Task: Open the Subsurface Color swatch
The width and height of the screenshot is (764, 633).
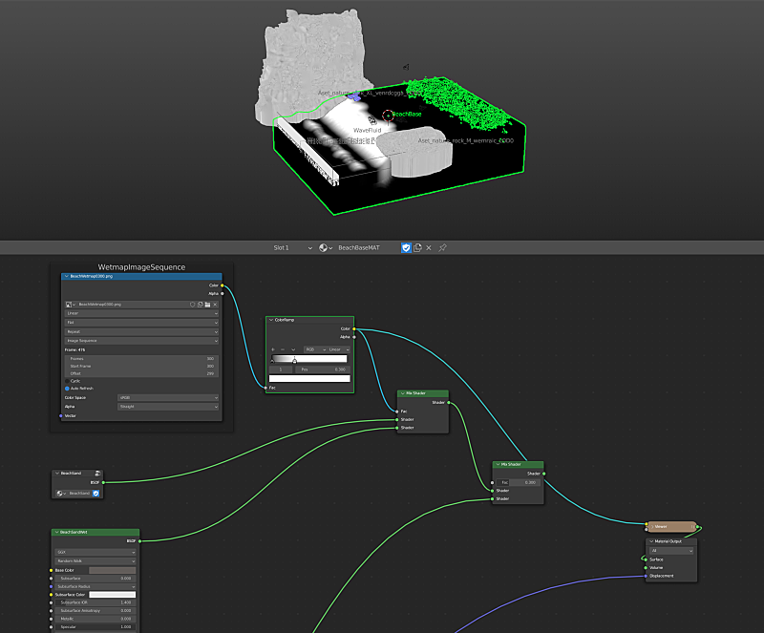Action: (112, 594)
